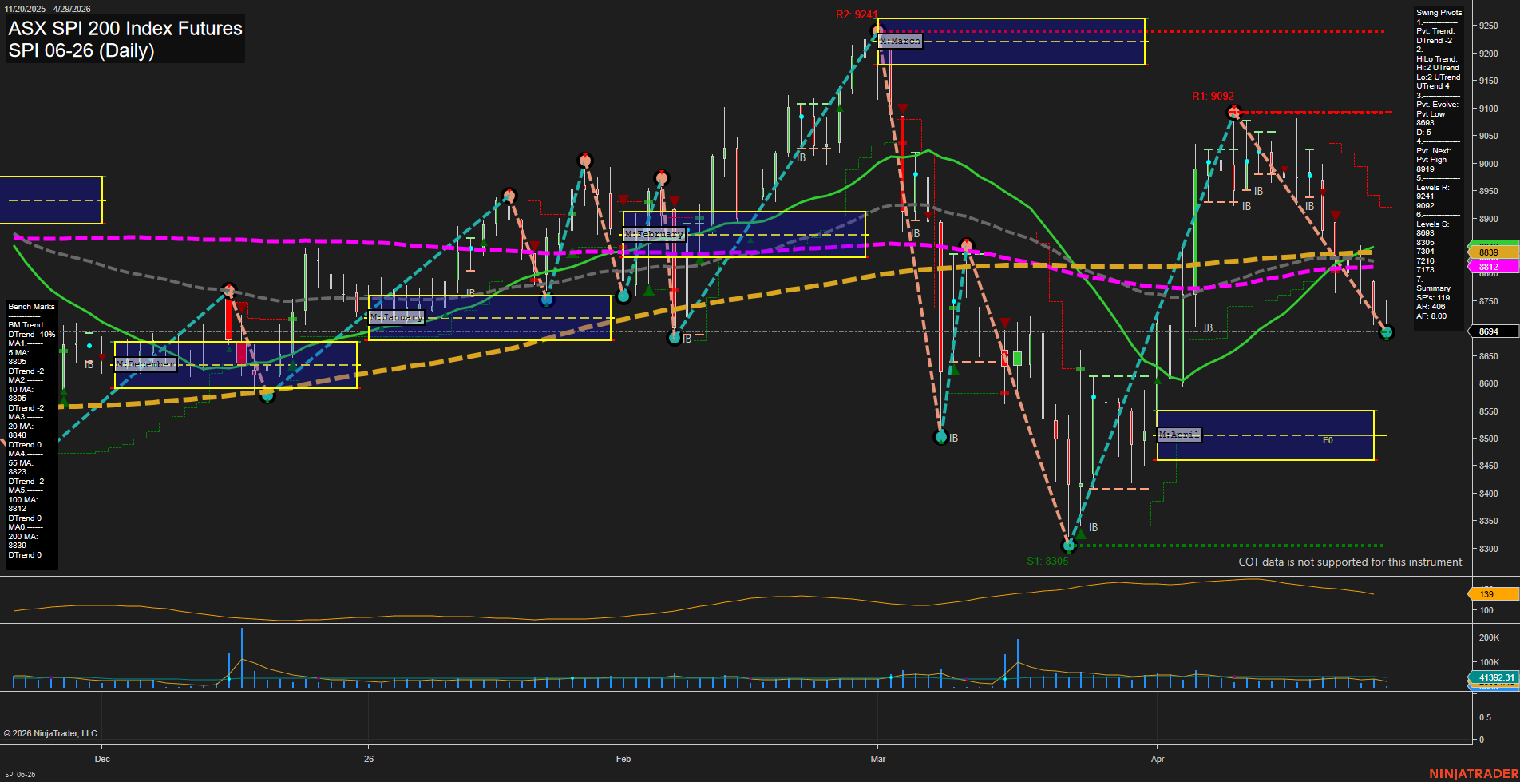1520x782 pixels.
Task: Click the teal swing-low dot at S1: 8305
Action: tap(1069, 546)
